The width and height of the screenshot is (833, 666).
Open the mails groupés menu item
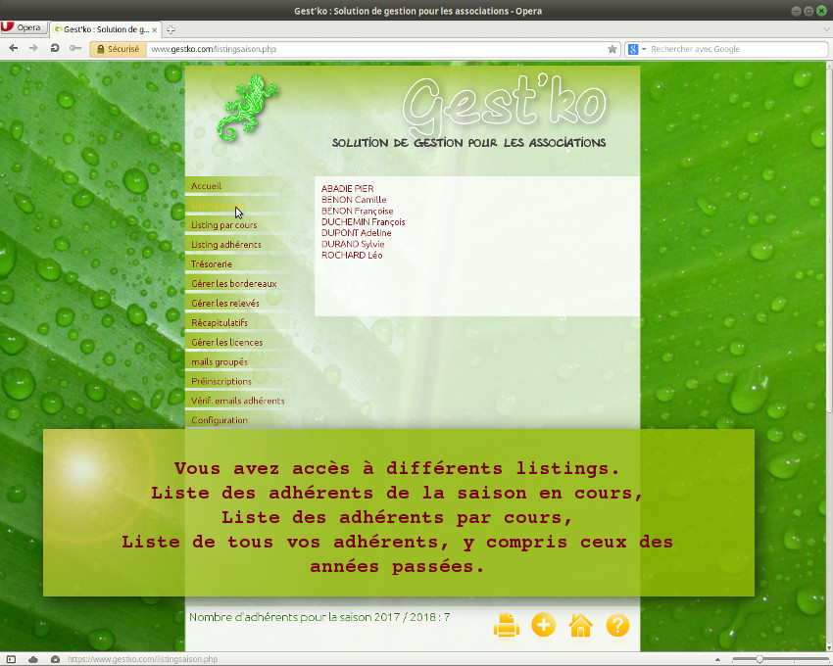point(220,361)
